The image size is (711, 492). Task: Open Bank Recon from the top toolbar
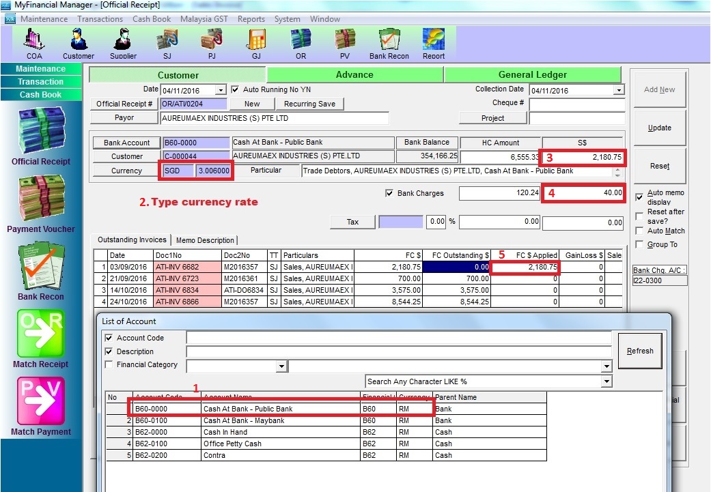[x=389, y=43]
